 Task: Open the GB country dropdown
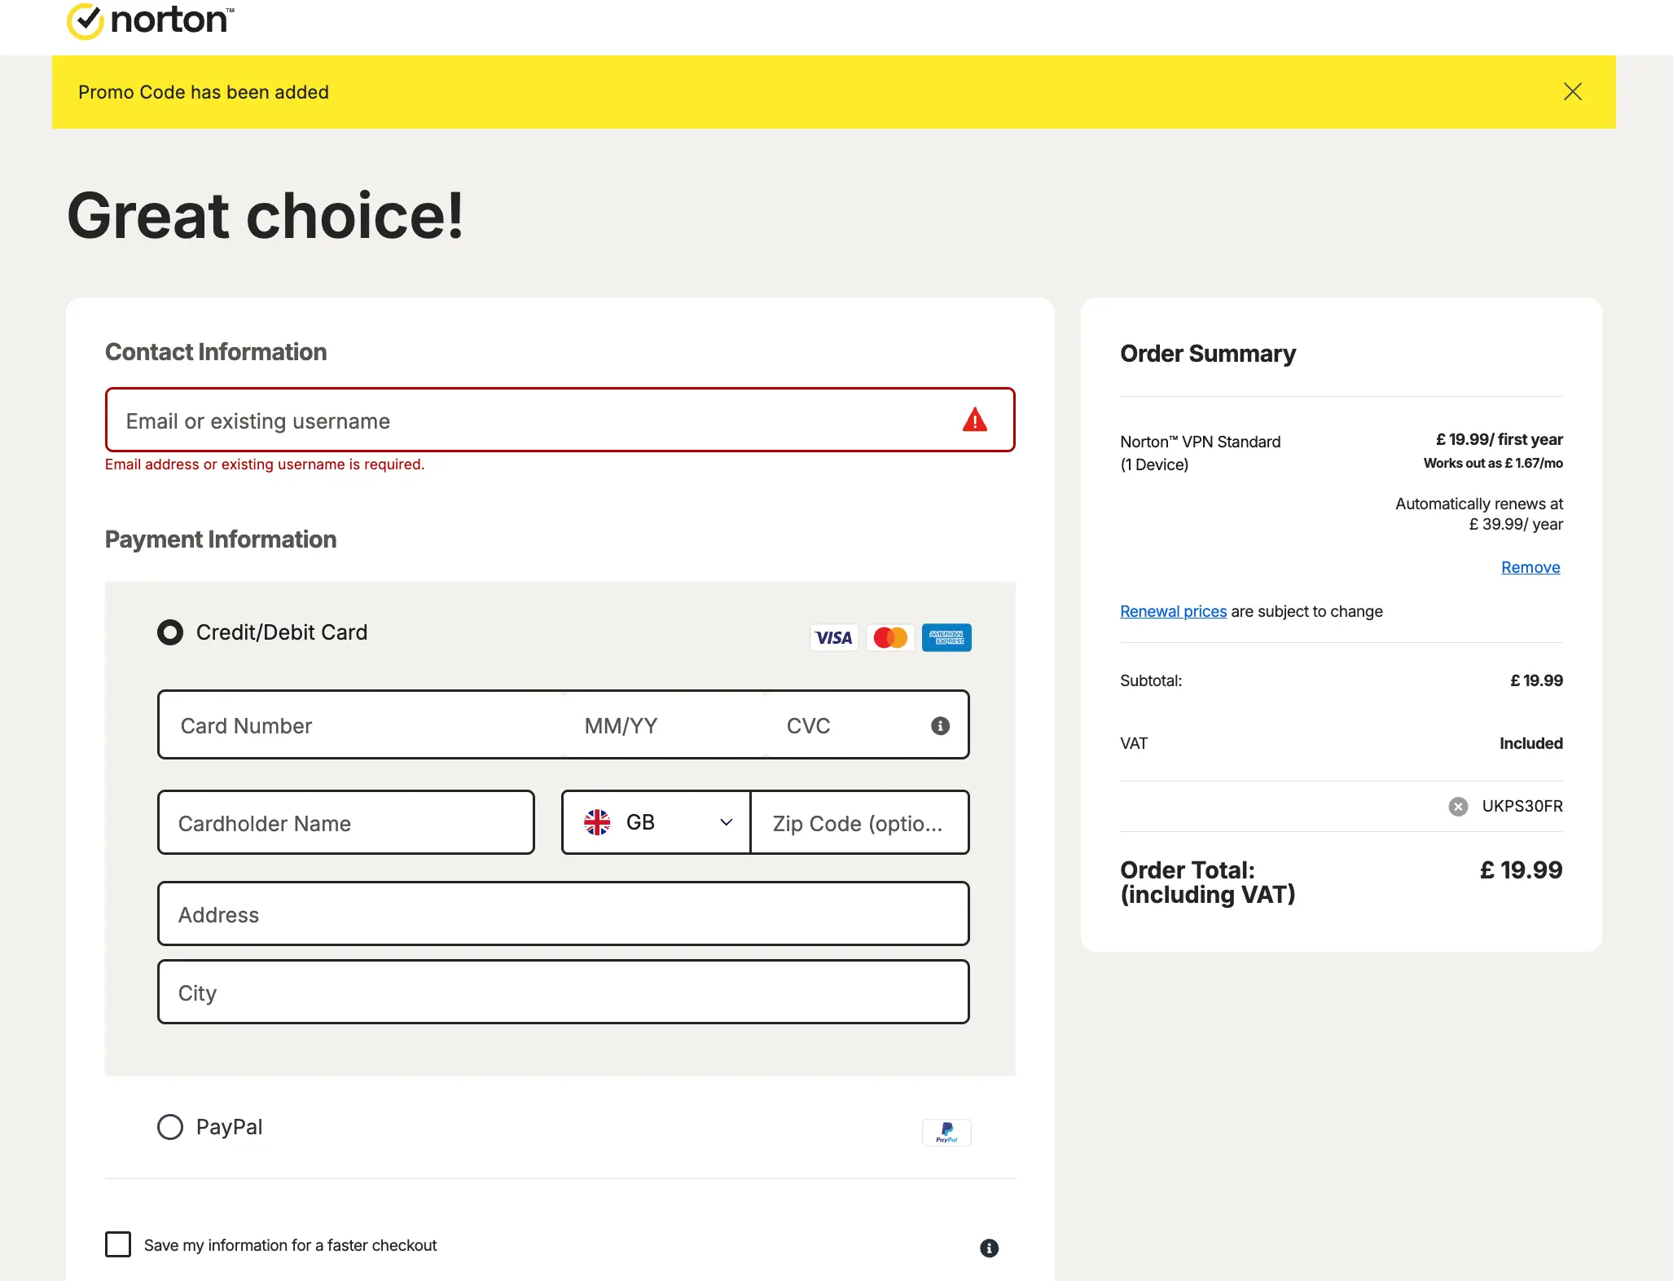[x=656, y=822]
